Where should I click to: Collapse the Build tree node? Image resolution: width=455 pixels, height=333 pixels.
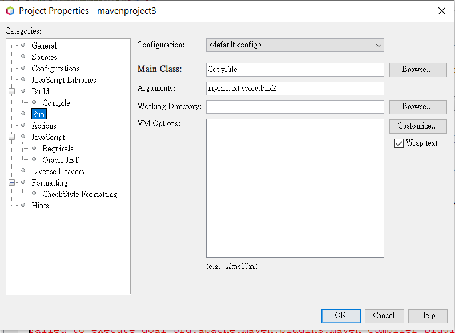click(x=11, y=91)
